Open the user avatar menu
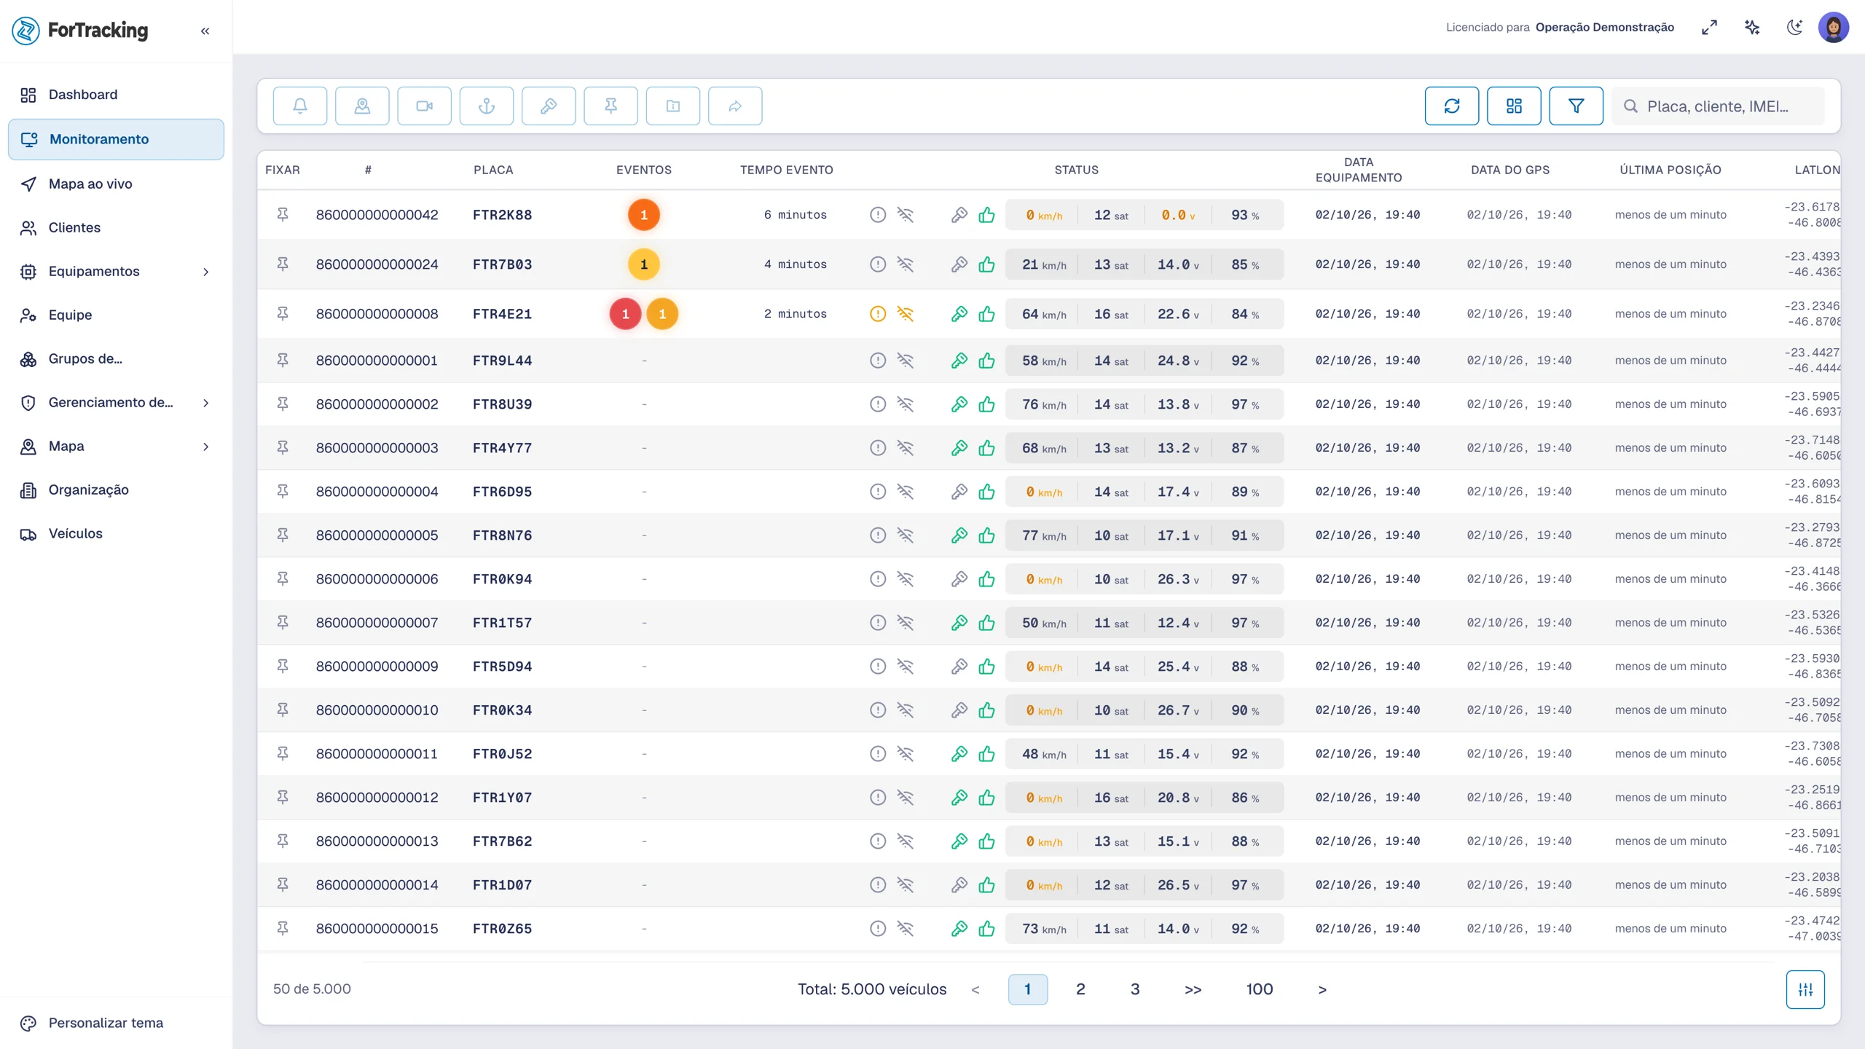The width and height of the screenshot is (1865, 1049). 1833,28
